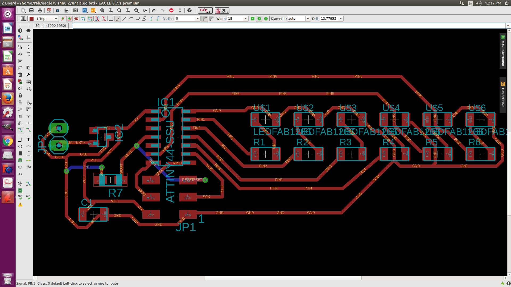Select the Via tool
511x287 pixels.
point(20,160)
